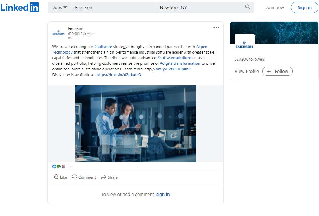319x216 pixels.
Task: Open the #digitaltransformation hashtag
Action: [x=180, y=63]
